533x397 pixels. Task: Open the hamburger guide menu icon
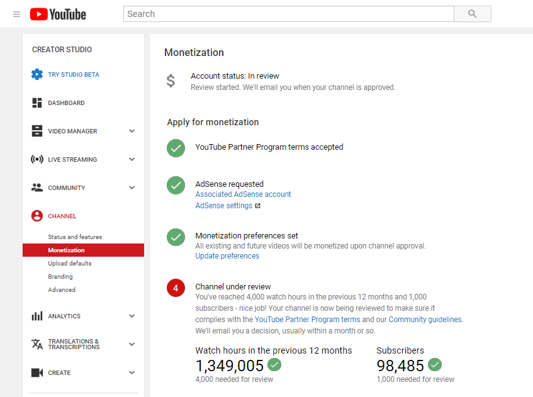[16, 14]
